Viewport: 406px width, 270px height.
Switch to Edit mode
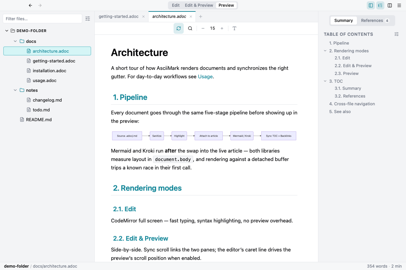click(176, 5)
